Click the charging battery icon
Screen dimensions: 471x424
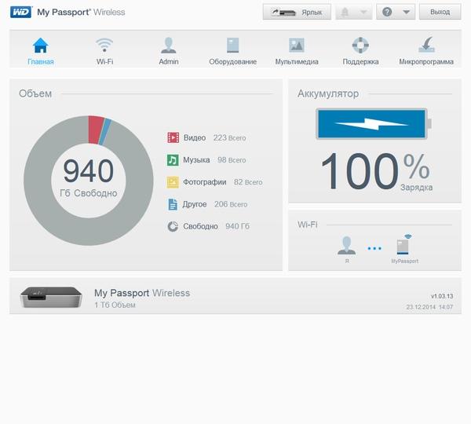[x=374, y=124]
